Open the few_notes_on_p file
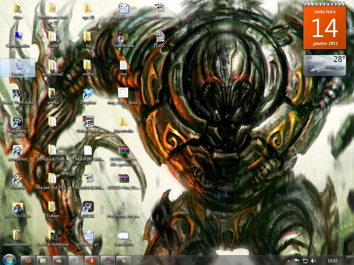Image resolution: width=354 pixels, height=265 pixels. point(124,210)
